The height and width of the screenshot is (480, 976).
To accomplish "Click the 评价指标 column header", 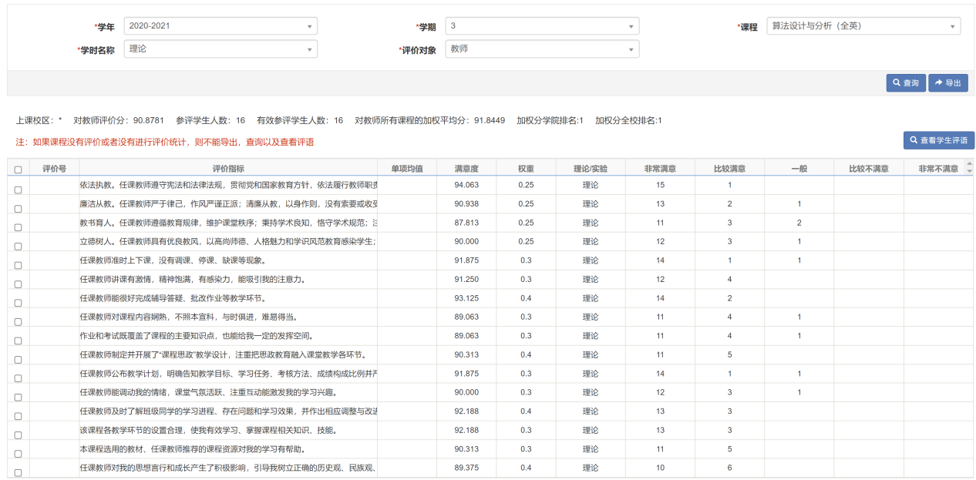I will (228, 168).
